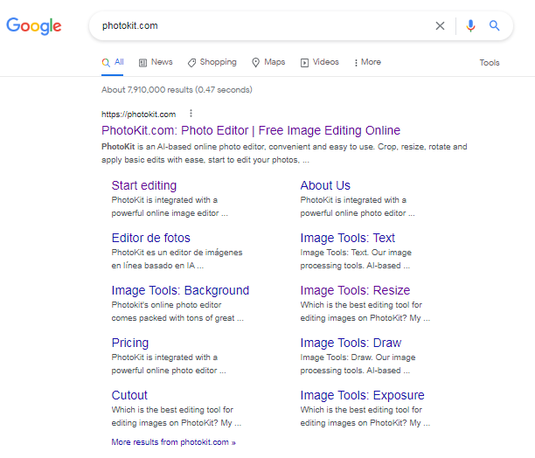The height and width of the screenshot is (458, 535).
Task: Open Image Tools: Background link
Action: (x=180, y=290)
